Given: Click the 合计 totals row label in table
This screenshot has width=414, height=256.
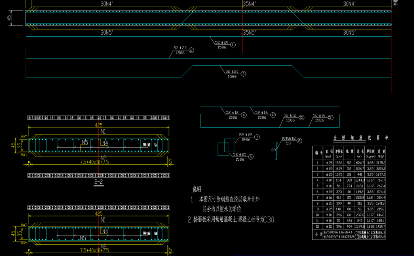Looking at the screenshot, I should 317,235.
